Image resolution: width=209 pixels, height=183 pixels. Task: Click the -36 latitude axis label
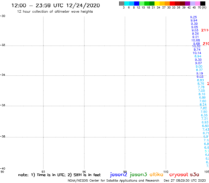coord(3,105)
